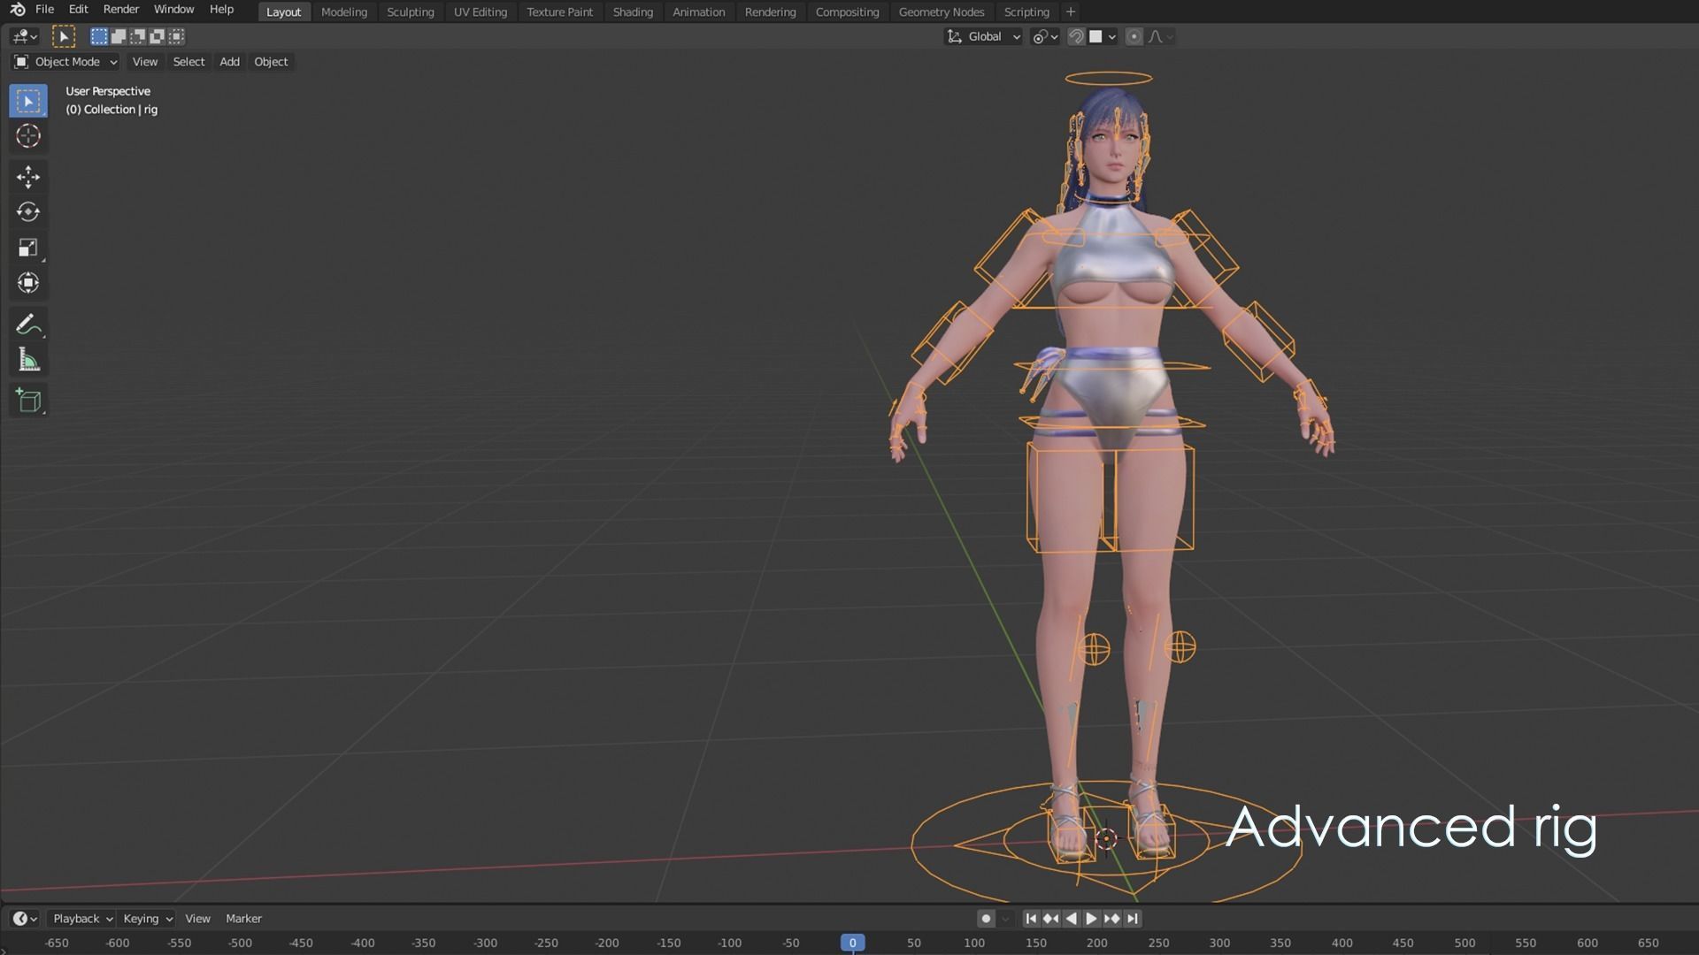Toggle auto keying record button
The height and width of the screenshot is (955, 1699).
coord(986,919)
